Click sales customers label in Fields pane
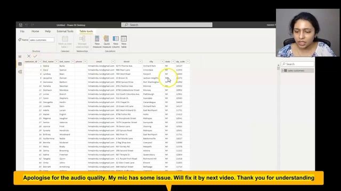This screenshot has width=341, height=191. coord(296,71)
